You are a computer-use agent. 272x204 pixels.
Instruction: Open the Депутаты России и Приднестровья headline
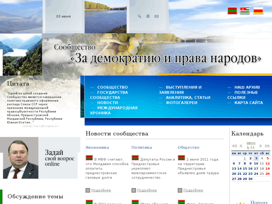[x=153, y=168]
